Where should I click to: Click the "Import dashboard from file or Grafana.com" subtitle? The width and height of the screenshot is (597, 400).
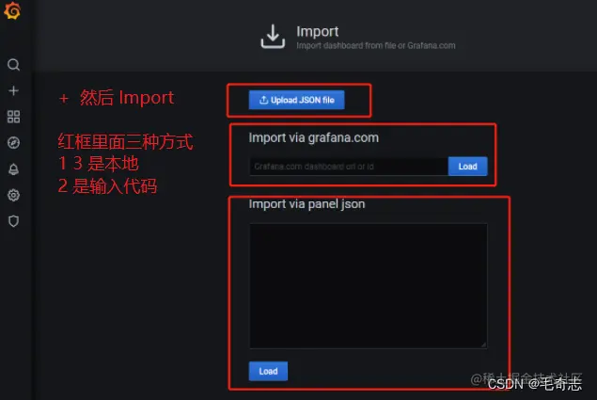pos(376,46)
